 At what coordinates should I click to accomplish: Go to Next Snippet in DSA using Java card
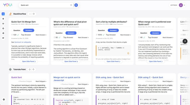coord(126,81)
